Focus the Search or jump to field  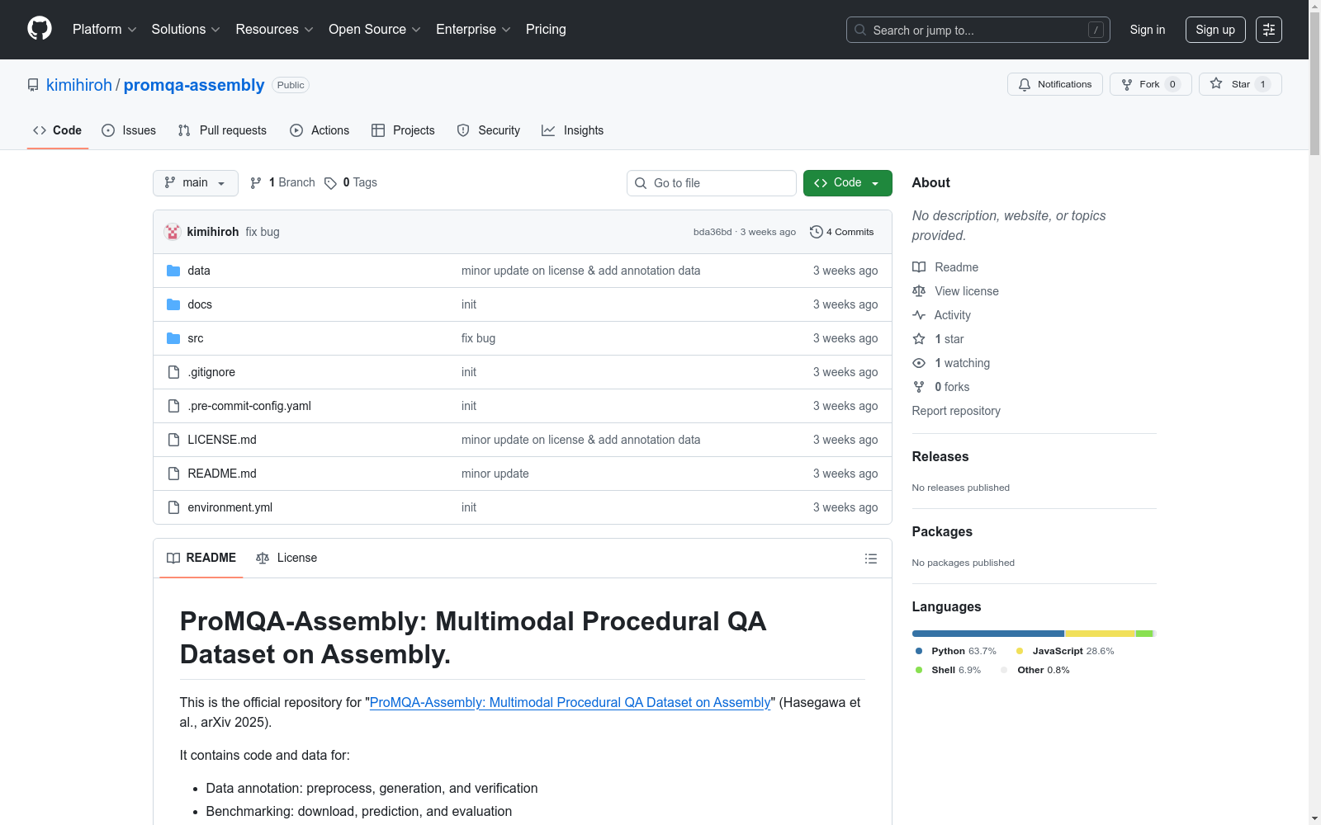point(978,30)
